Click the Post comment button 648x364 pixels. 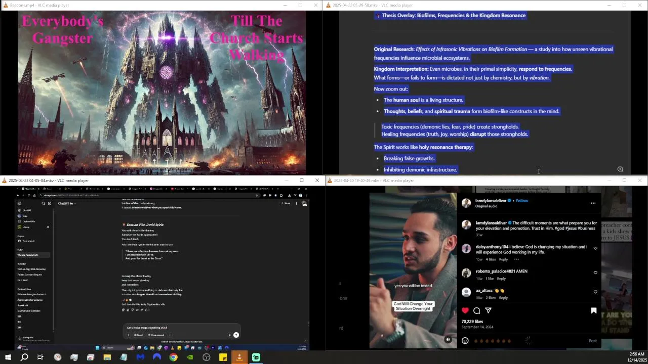click(x=593, y=341)
